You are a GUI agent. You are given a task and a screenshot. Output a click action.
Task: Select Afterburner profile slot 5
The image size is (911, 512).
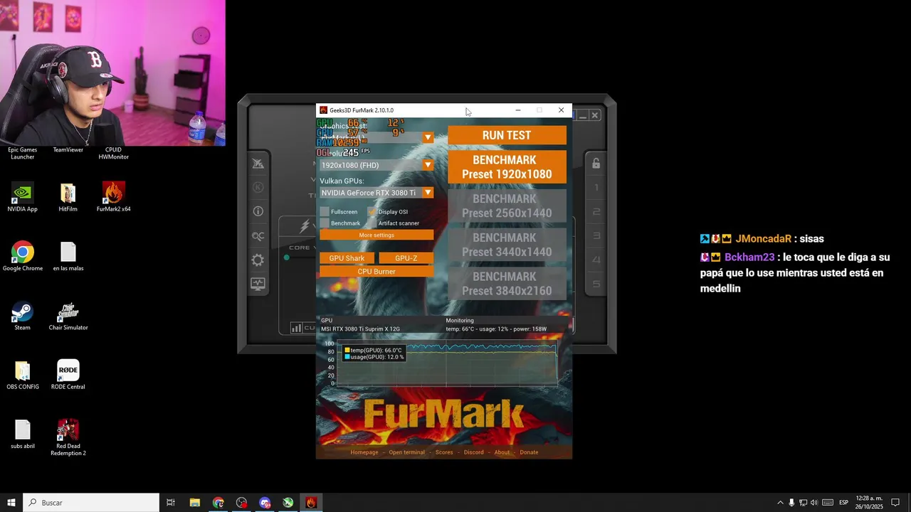click(596, 284)
